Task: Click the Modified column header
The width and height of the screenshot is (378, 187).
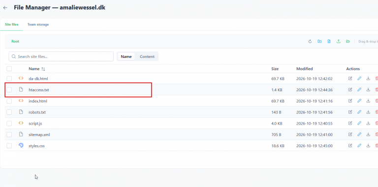Action: (x=305, y=69)
